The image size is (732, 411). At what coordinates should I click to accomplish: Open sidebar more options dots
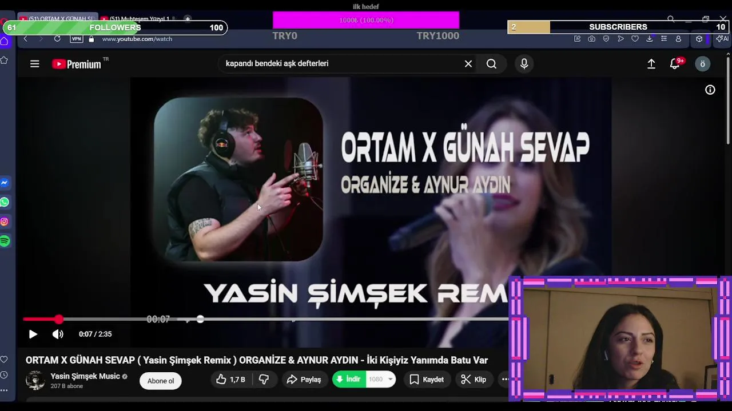pyautogui.click(x=4, y=390)
